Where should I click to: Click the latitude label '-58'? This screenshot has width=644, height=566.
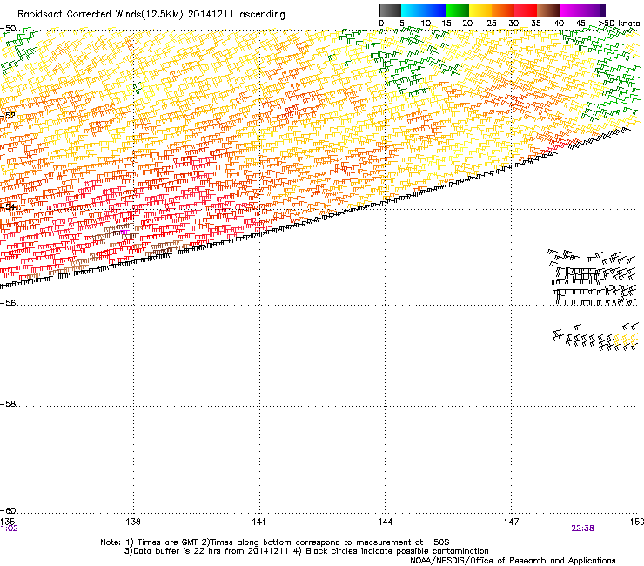[8, 404]
